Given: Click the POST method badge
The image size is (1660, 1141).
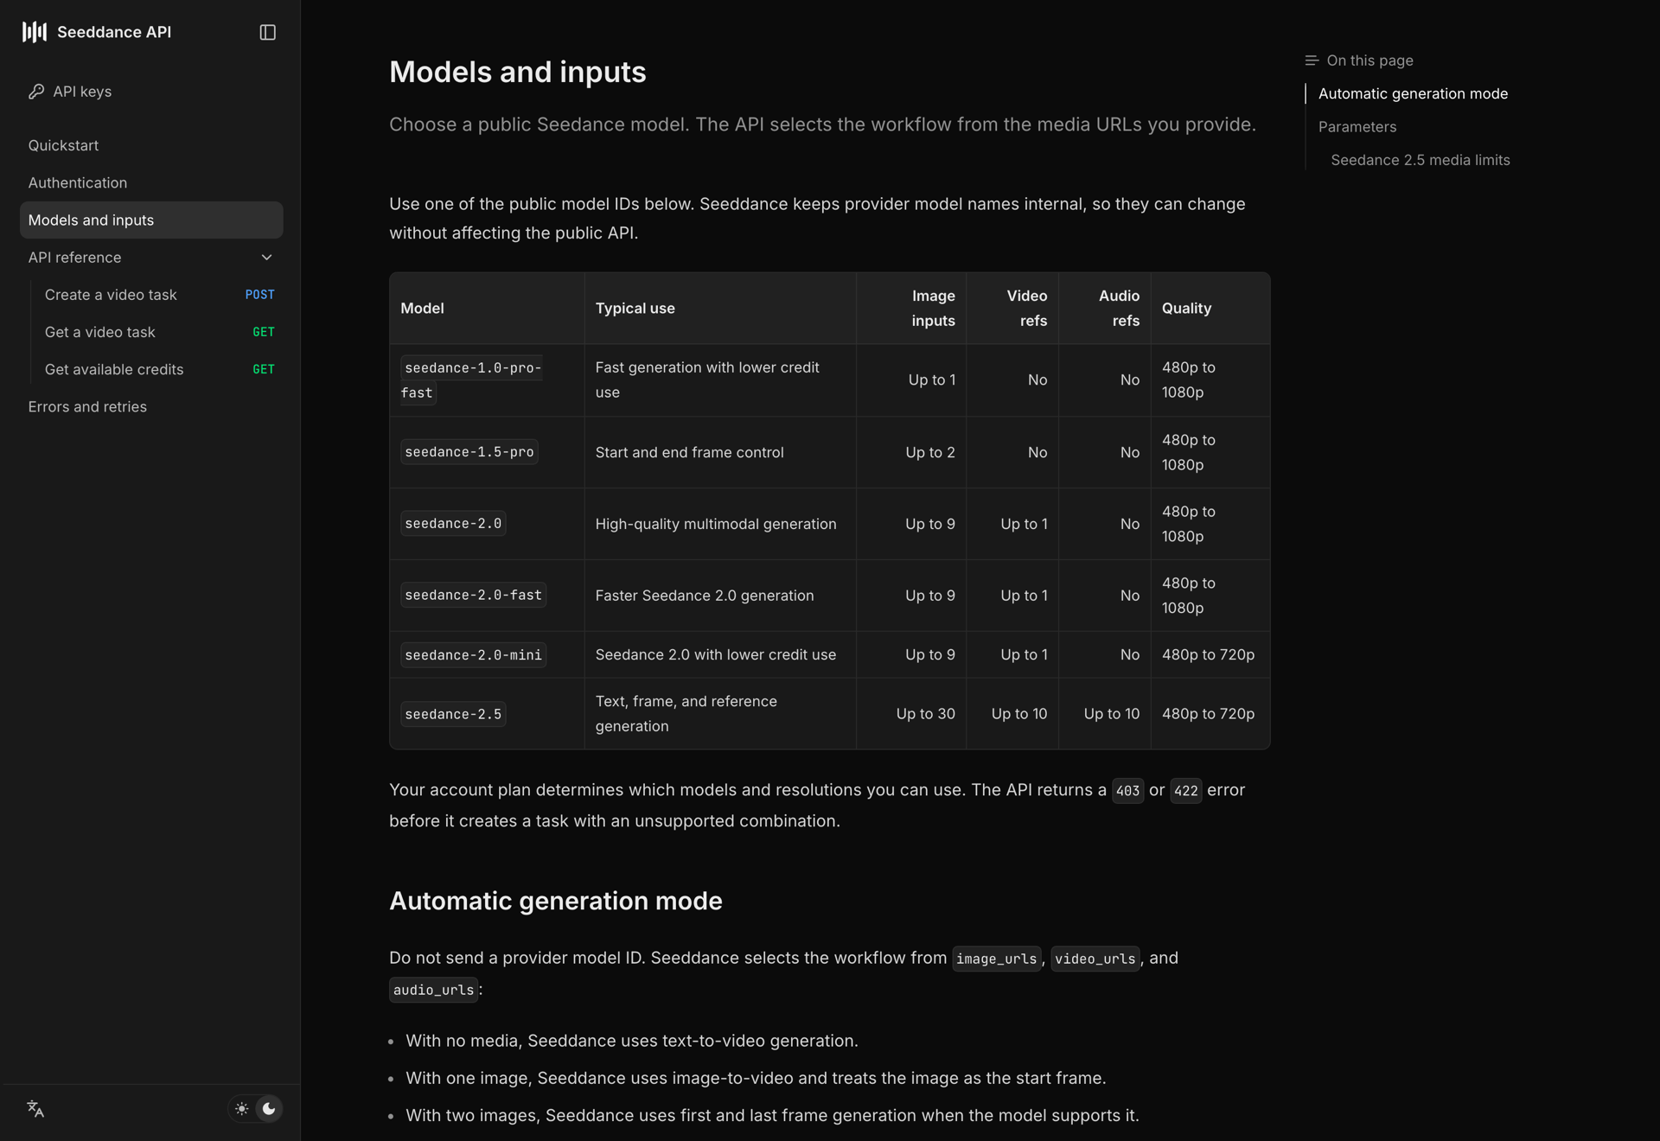Looking at the screenshot, I should pos(259,295).
